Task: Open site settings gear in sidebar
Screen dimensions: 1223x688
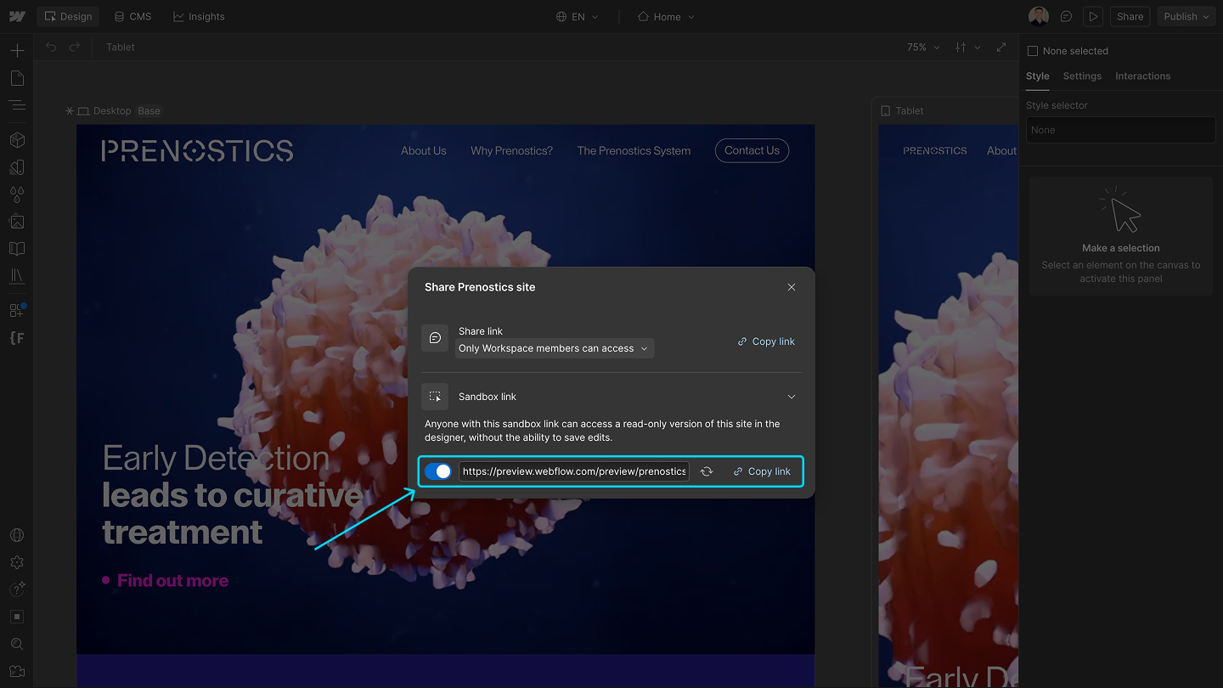Action: tap(17, 562)
